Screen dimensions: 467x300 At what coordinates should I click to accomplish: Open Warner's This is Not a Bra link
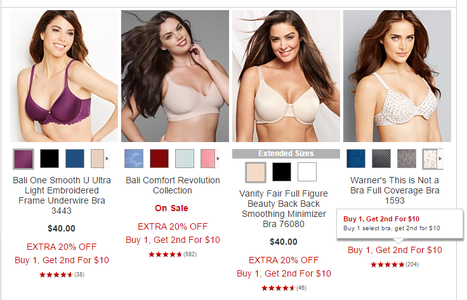[395, 190]
